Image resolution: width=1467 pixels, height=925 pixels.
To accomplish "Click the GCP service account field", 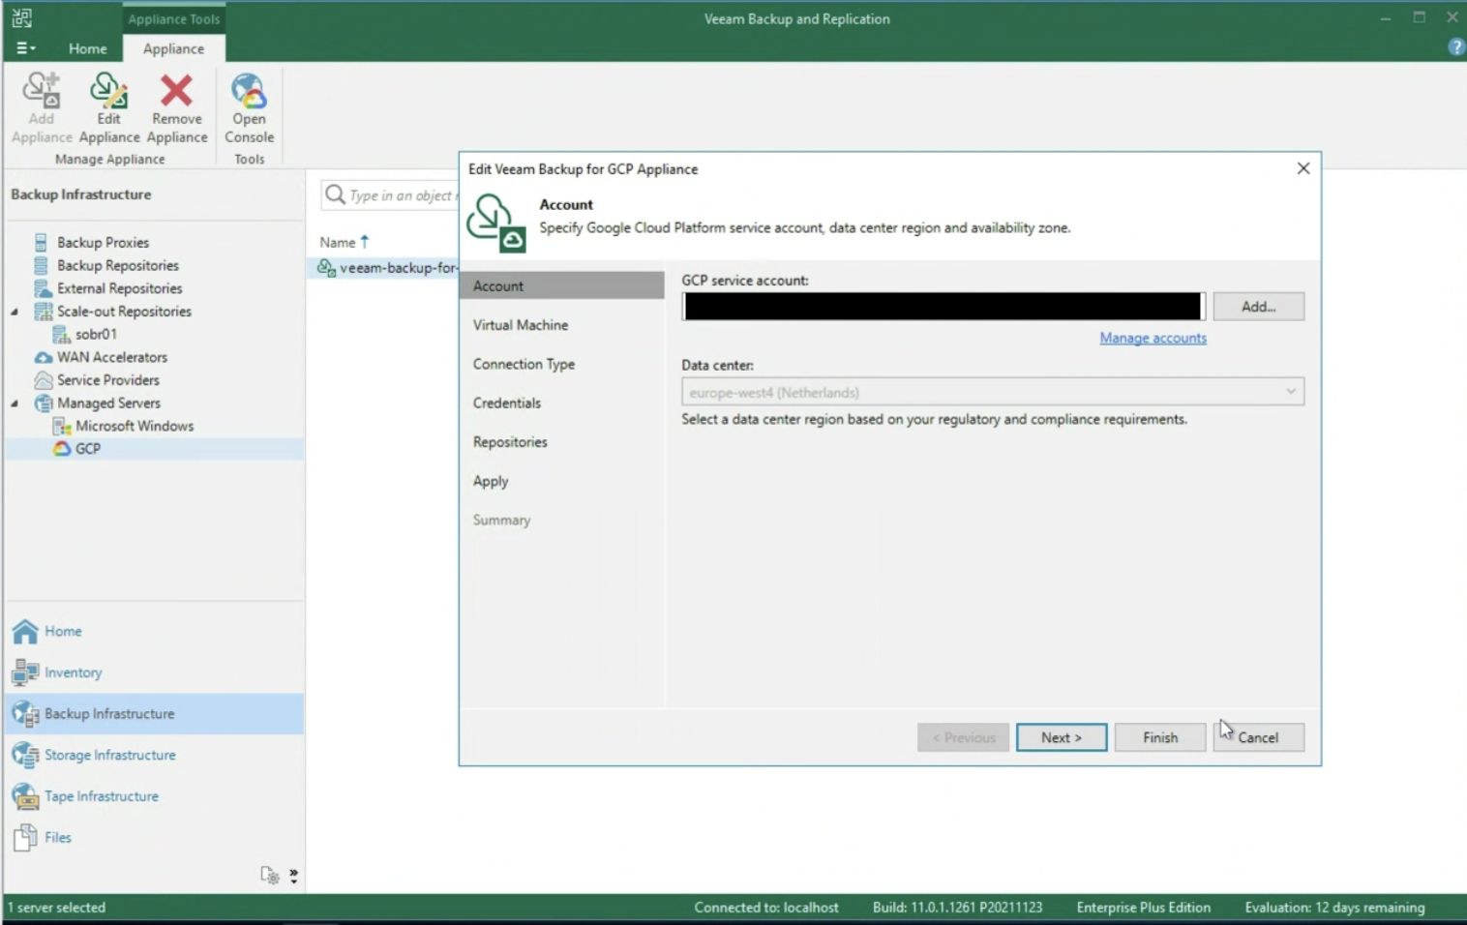I will point(943,307).
